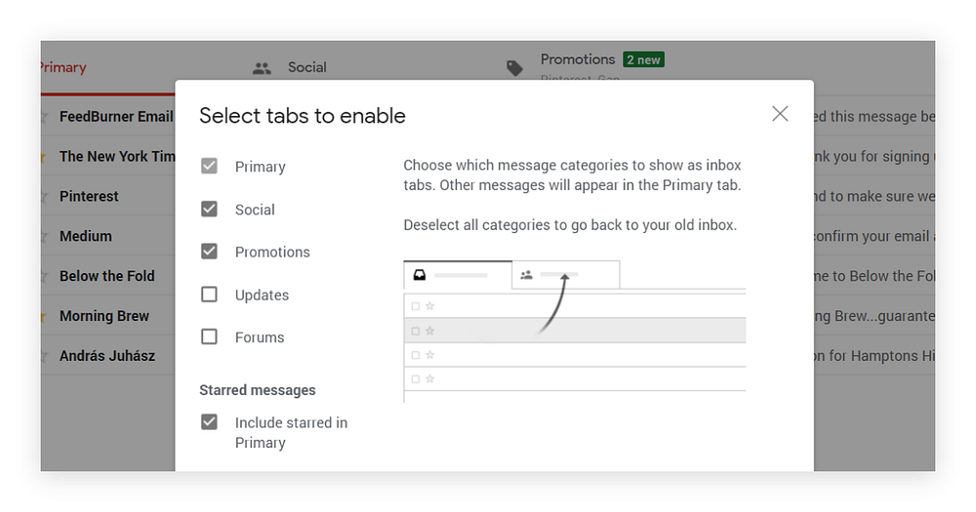The width and height of the screenshot is (976, 512).
Task: Click the 'for Hamptons' message snippet
Action: (x=874, y=356)
